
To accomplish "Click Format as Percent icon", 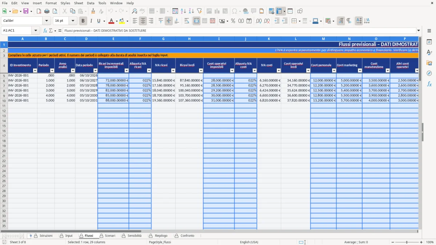I will [x=233, y=21].
